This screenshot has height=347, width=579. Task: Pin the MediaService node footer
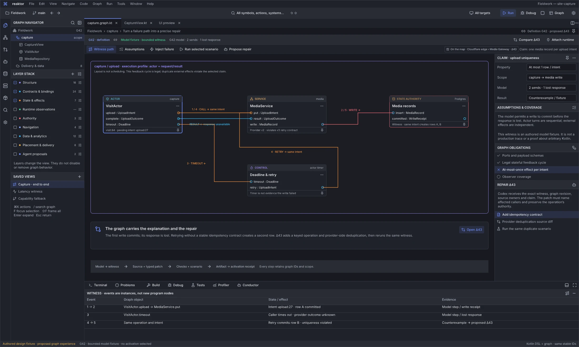tap(322, 130)
